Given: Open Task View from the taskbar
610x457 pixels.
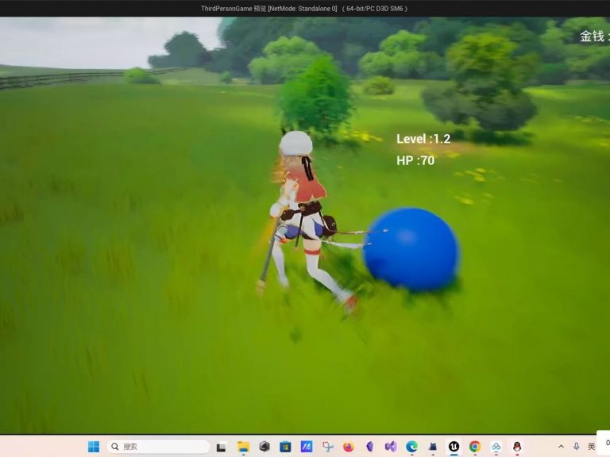Looking at the screenshot, I should pos(221,447).
